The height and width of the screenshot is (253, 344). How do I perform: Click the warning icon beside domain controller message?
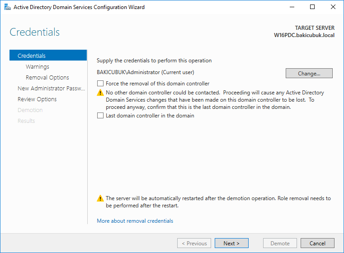click(x=100, y=93)
